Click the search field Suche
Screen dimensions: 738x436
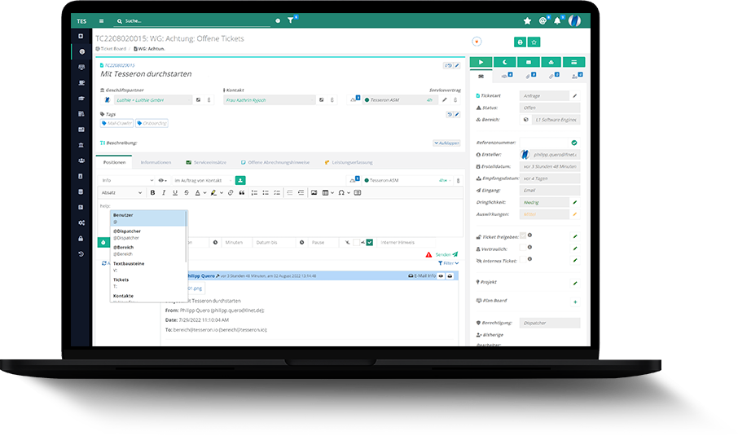pos(193,20)
